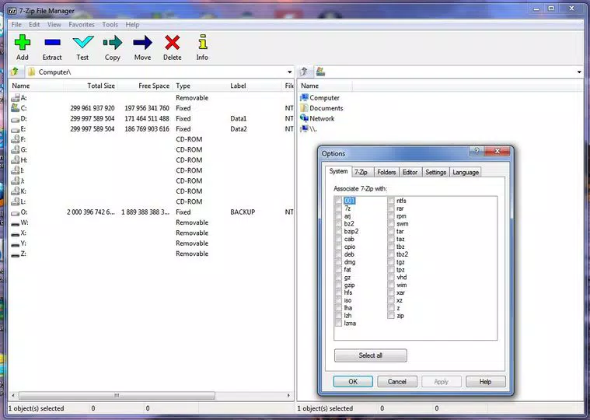
Task: Click the Move arrow toolbar icon
Action: pyautogui.click(x=142, y=43)
